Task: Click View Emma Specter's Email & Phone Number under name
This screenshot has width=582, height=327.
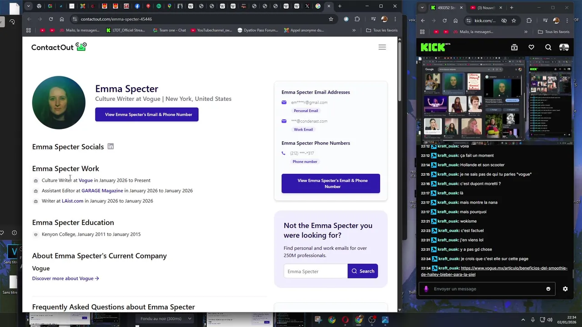Action: [x=147, y=114]
